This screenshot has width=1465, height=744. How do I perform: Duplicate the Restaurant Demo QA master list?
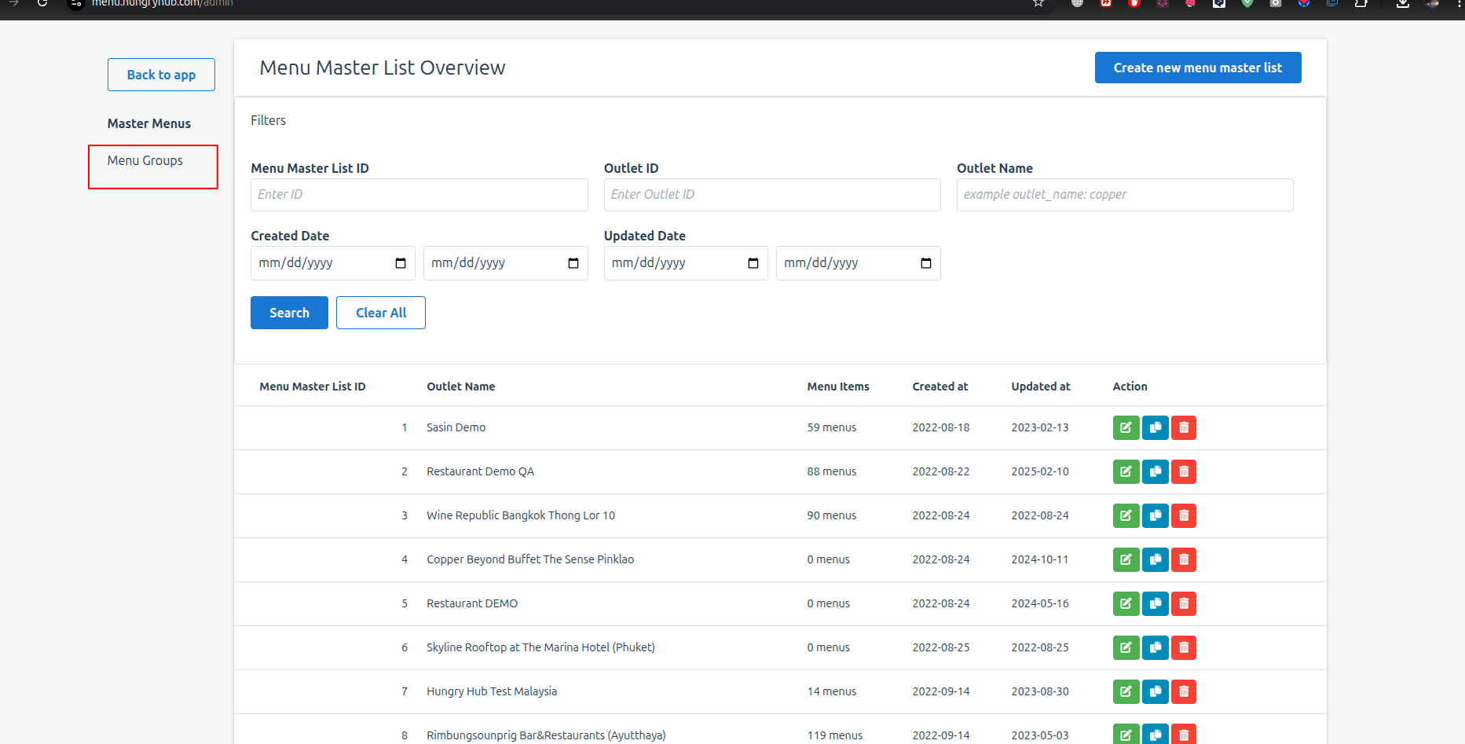tap(1155, 471)
